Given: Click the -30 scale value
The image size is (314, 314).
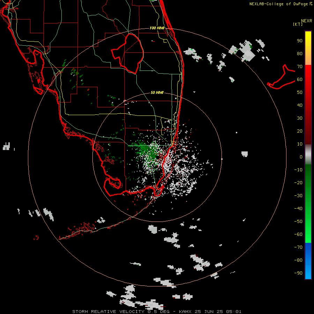Looking at the screenshot, I should (x=298, y=196).
